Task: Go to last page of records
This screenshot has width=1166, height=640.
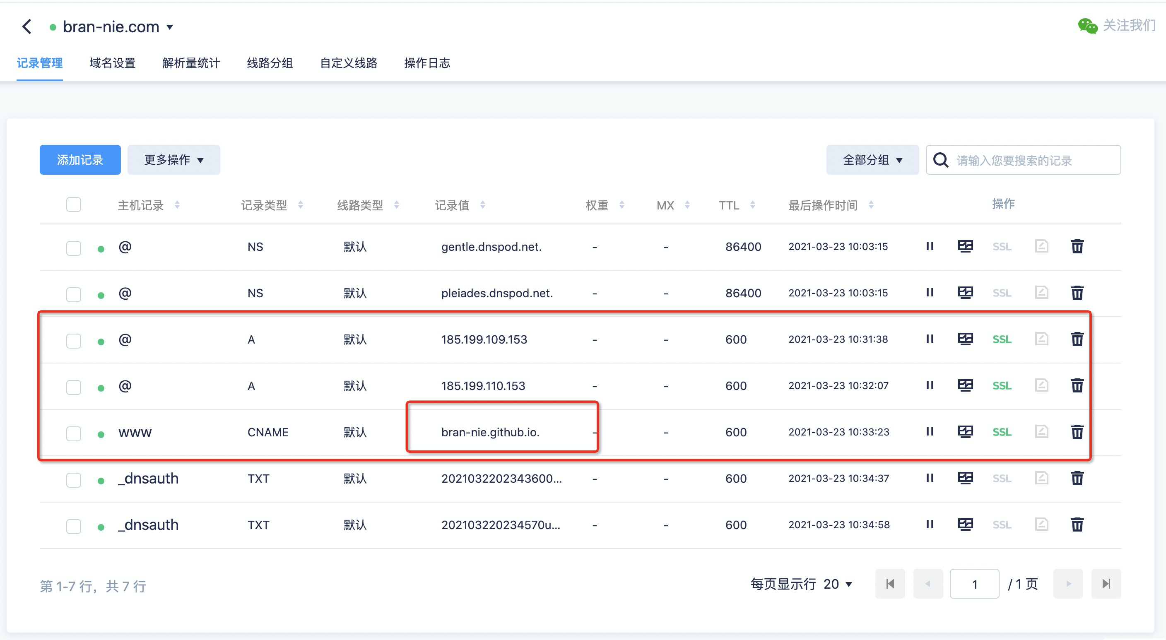Action: click(1106, 584)
